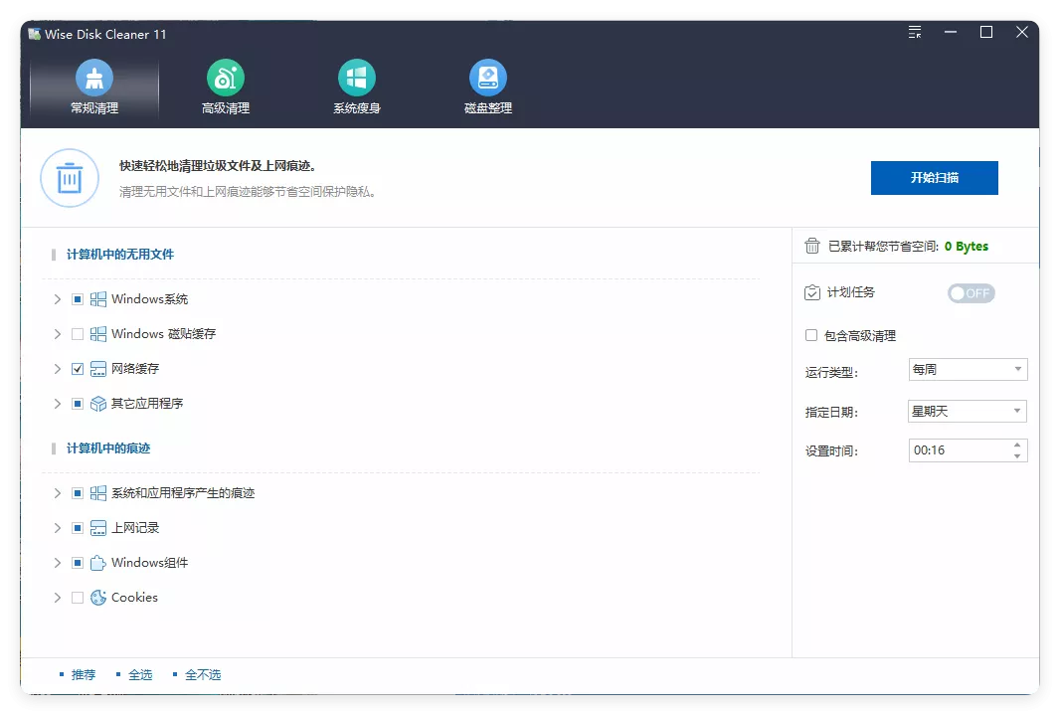The width and height of the screenshot is (1060, 715).
Task: Check the Windows 磁贴缓存 checkbox
Action: point(77,333)
